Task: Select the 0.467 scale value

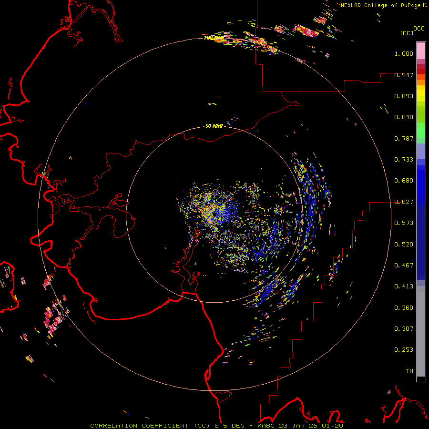Action: pos(404,266)
